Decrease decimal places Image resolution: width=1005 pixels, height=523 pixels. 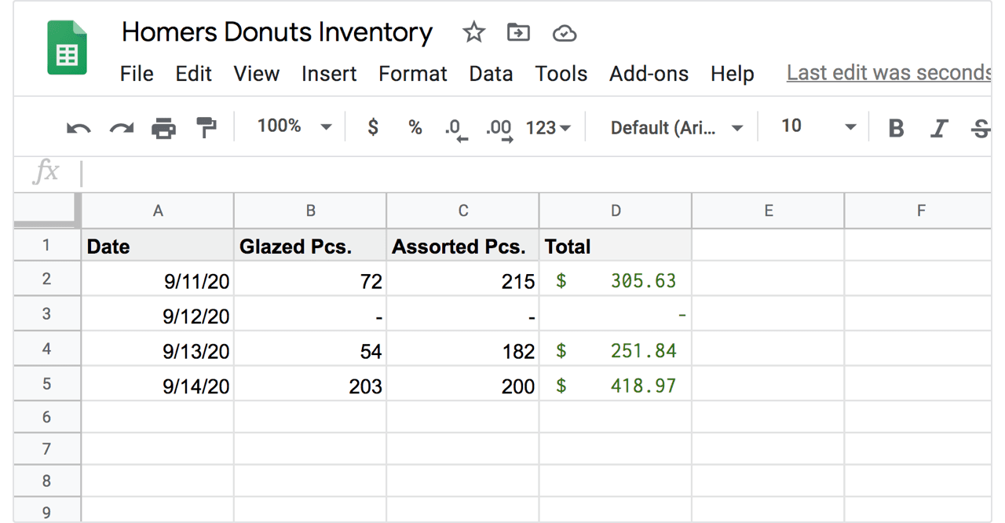coord(456,129)
